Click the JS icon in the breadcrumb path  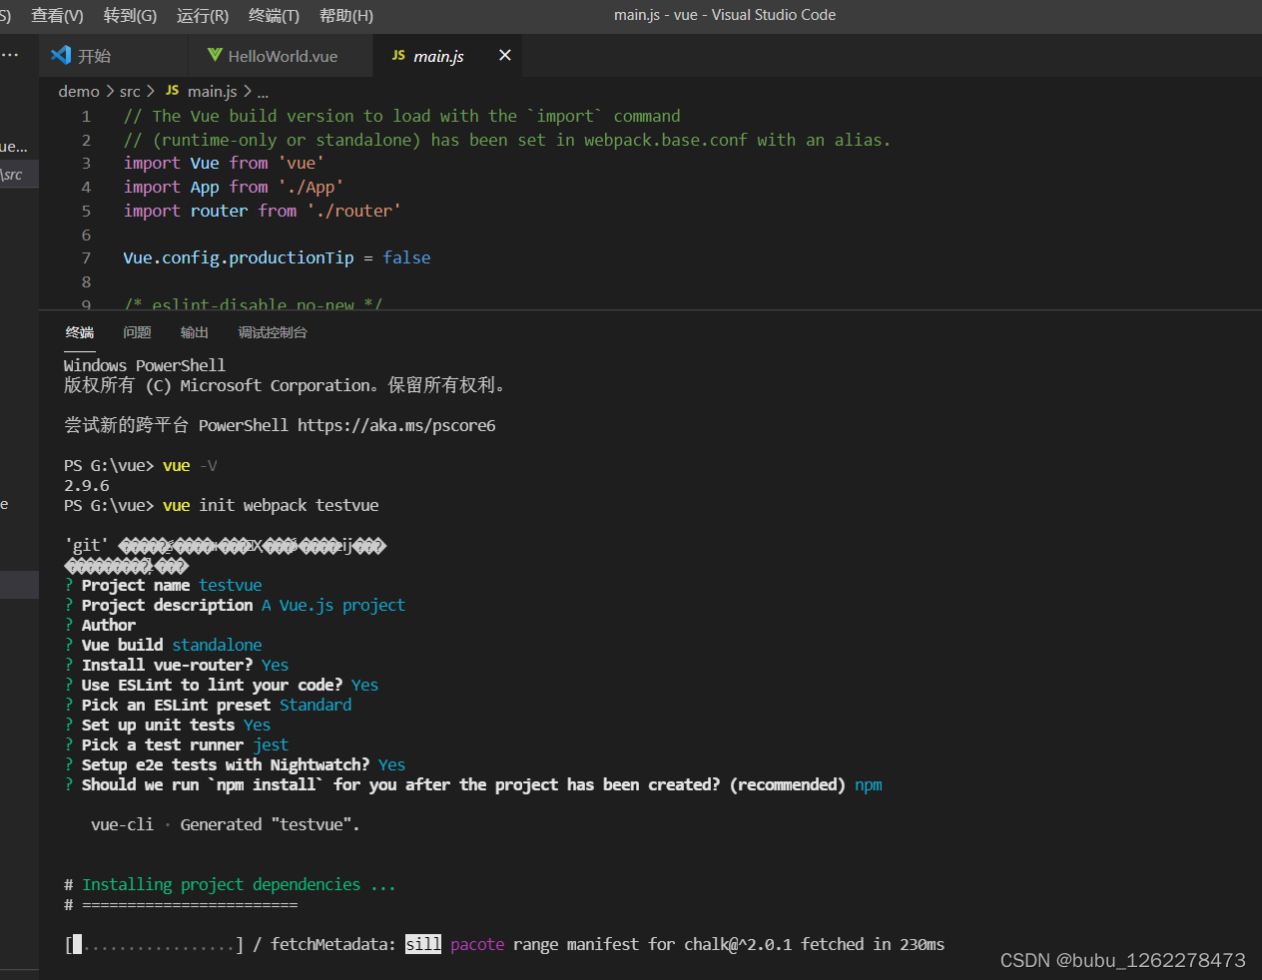point(172,90)
